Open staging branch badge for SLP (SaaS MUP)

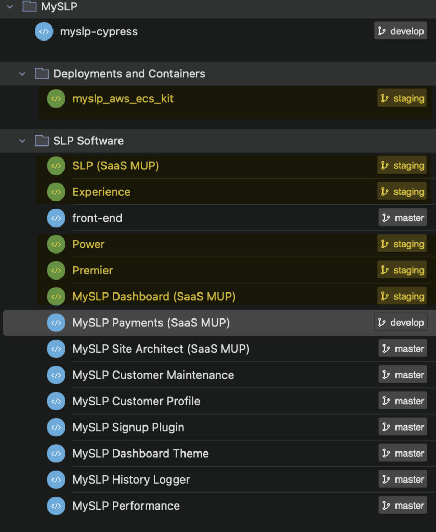[402, 165]
